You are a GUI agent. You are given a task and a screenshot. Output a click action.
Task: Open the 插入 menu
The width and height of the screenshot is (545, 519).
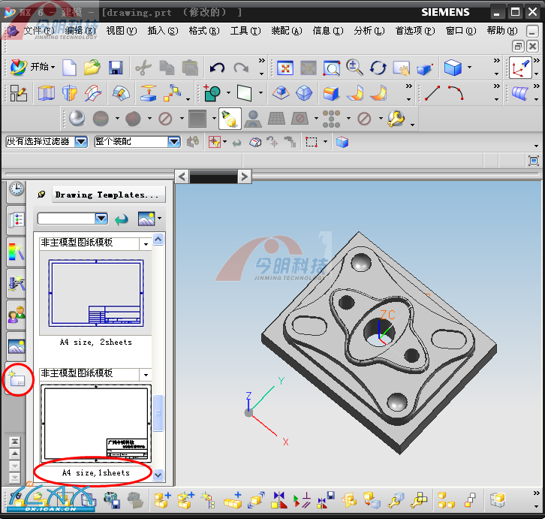tap(162, 31)
